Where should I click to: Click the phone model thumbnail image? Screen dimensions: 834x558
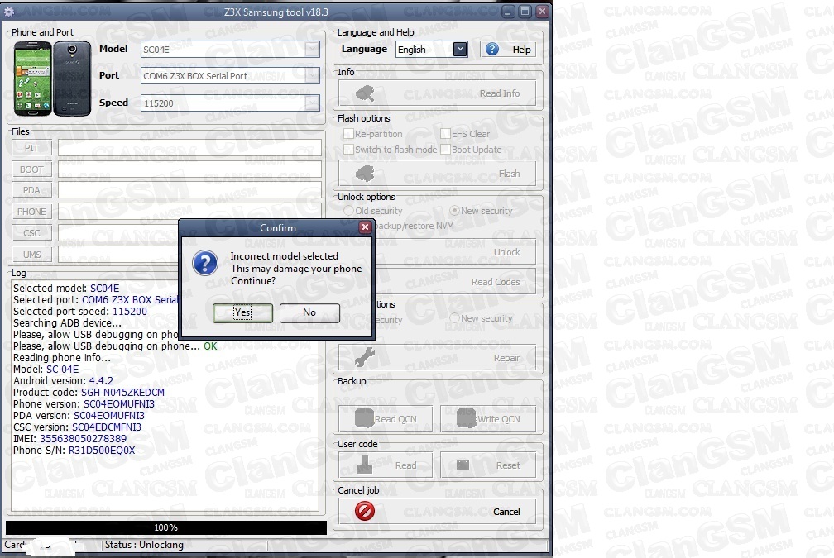tap(52, 79)
